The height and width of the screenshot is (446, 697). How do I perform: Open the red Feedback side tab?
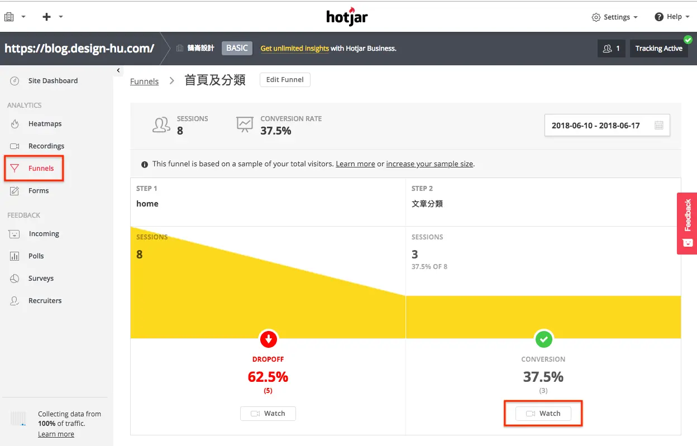687,223
